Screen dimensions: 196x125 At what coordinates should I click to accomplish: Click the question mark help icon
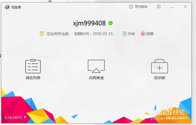(x=131, y=7)
